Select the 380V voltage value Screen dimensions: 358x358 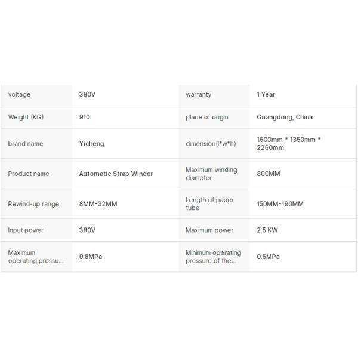tap(87, 94)
